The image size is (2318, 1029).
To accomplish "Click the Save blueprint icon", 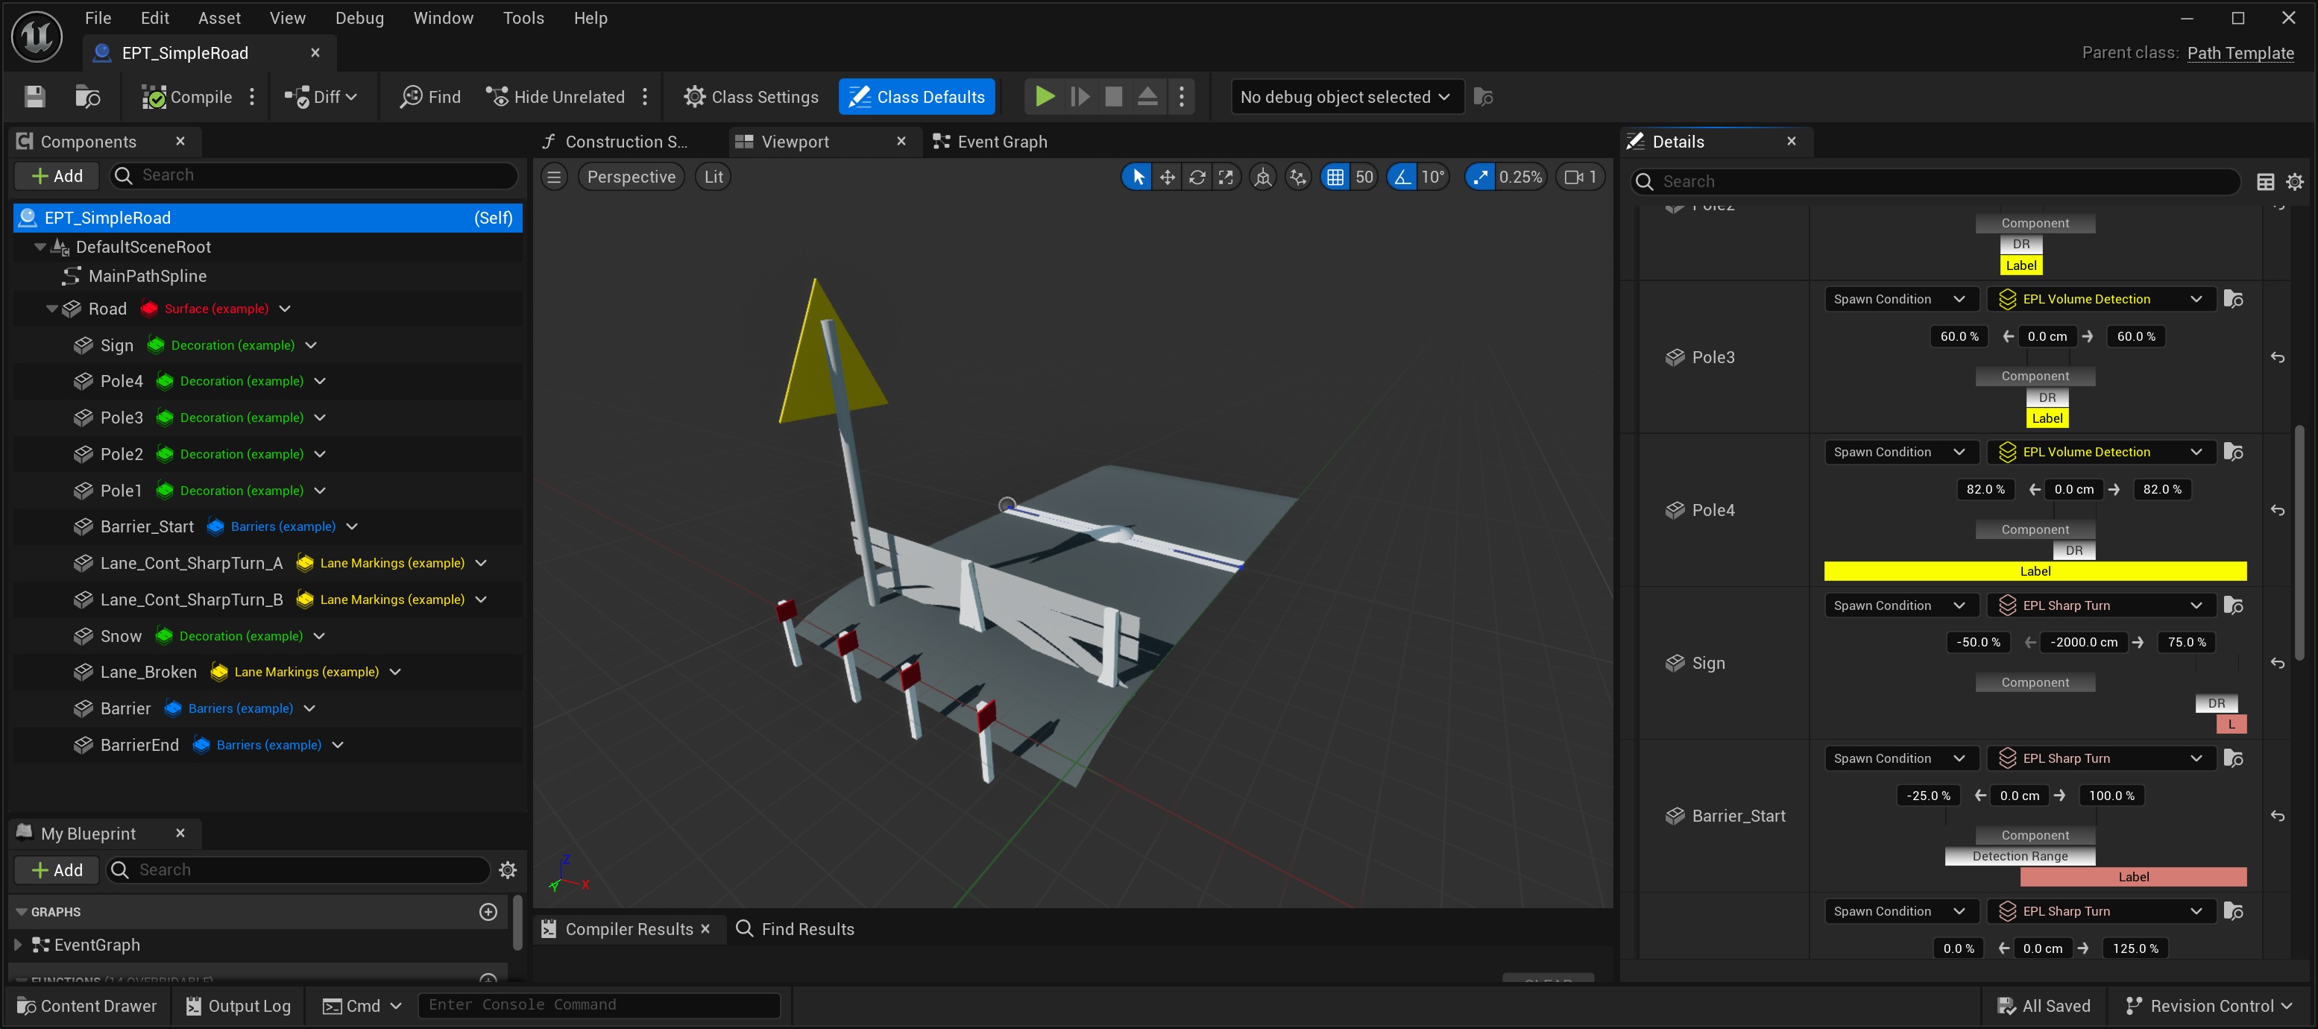I will (x=34, y=97).
